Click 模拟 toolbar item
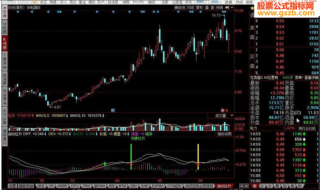 click(92, 2)
